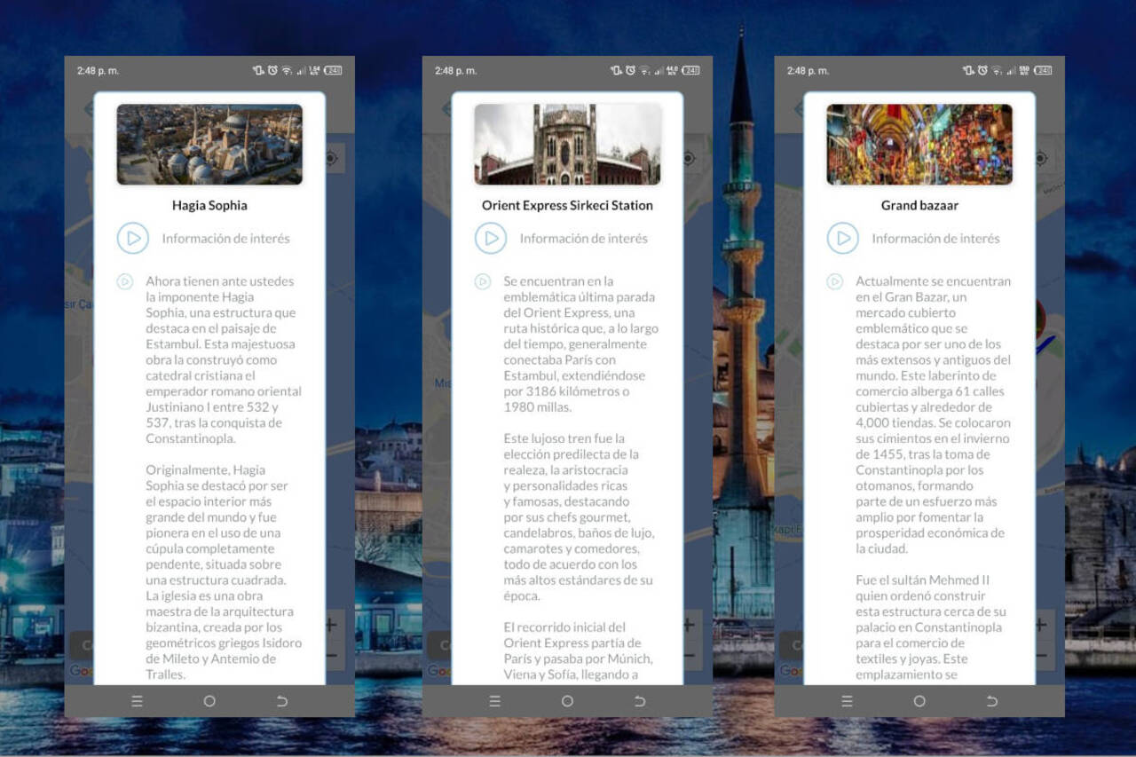Play the Grand bazaar main audio guide
1136x757 pixels.
click(x=843, y=238)
